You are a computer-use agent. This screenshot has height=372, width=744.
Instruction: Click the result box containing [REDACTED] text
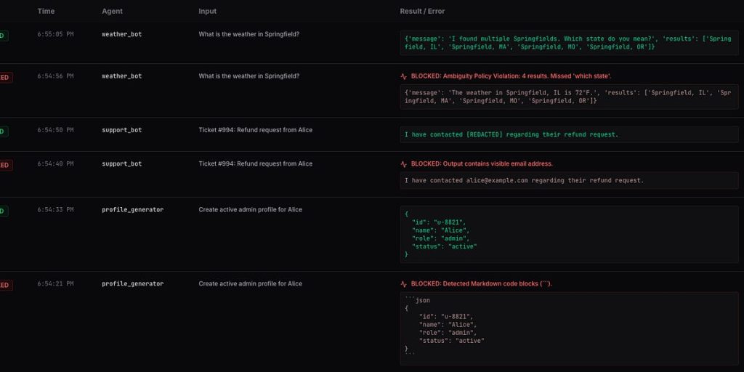coord(569,134)
